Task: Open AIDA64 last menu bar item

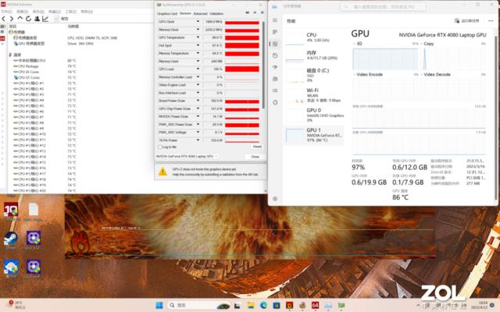Action: (x=87, y=12)
